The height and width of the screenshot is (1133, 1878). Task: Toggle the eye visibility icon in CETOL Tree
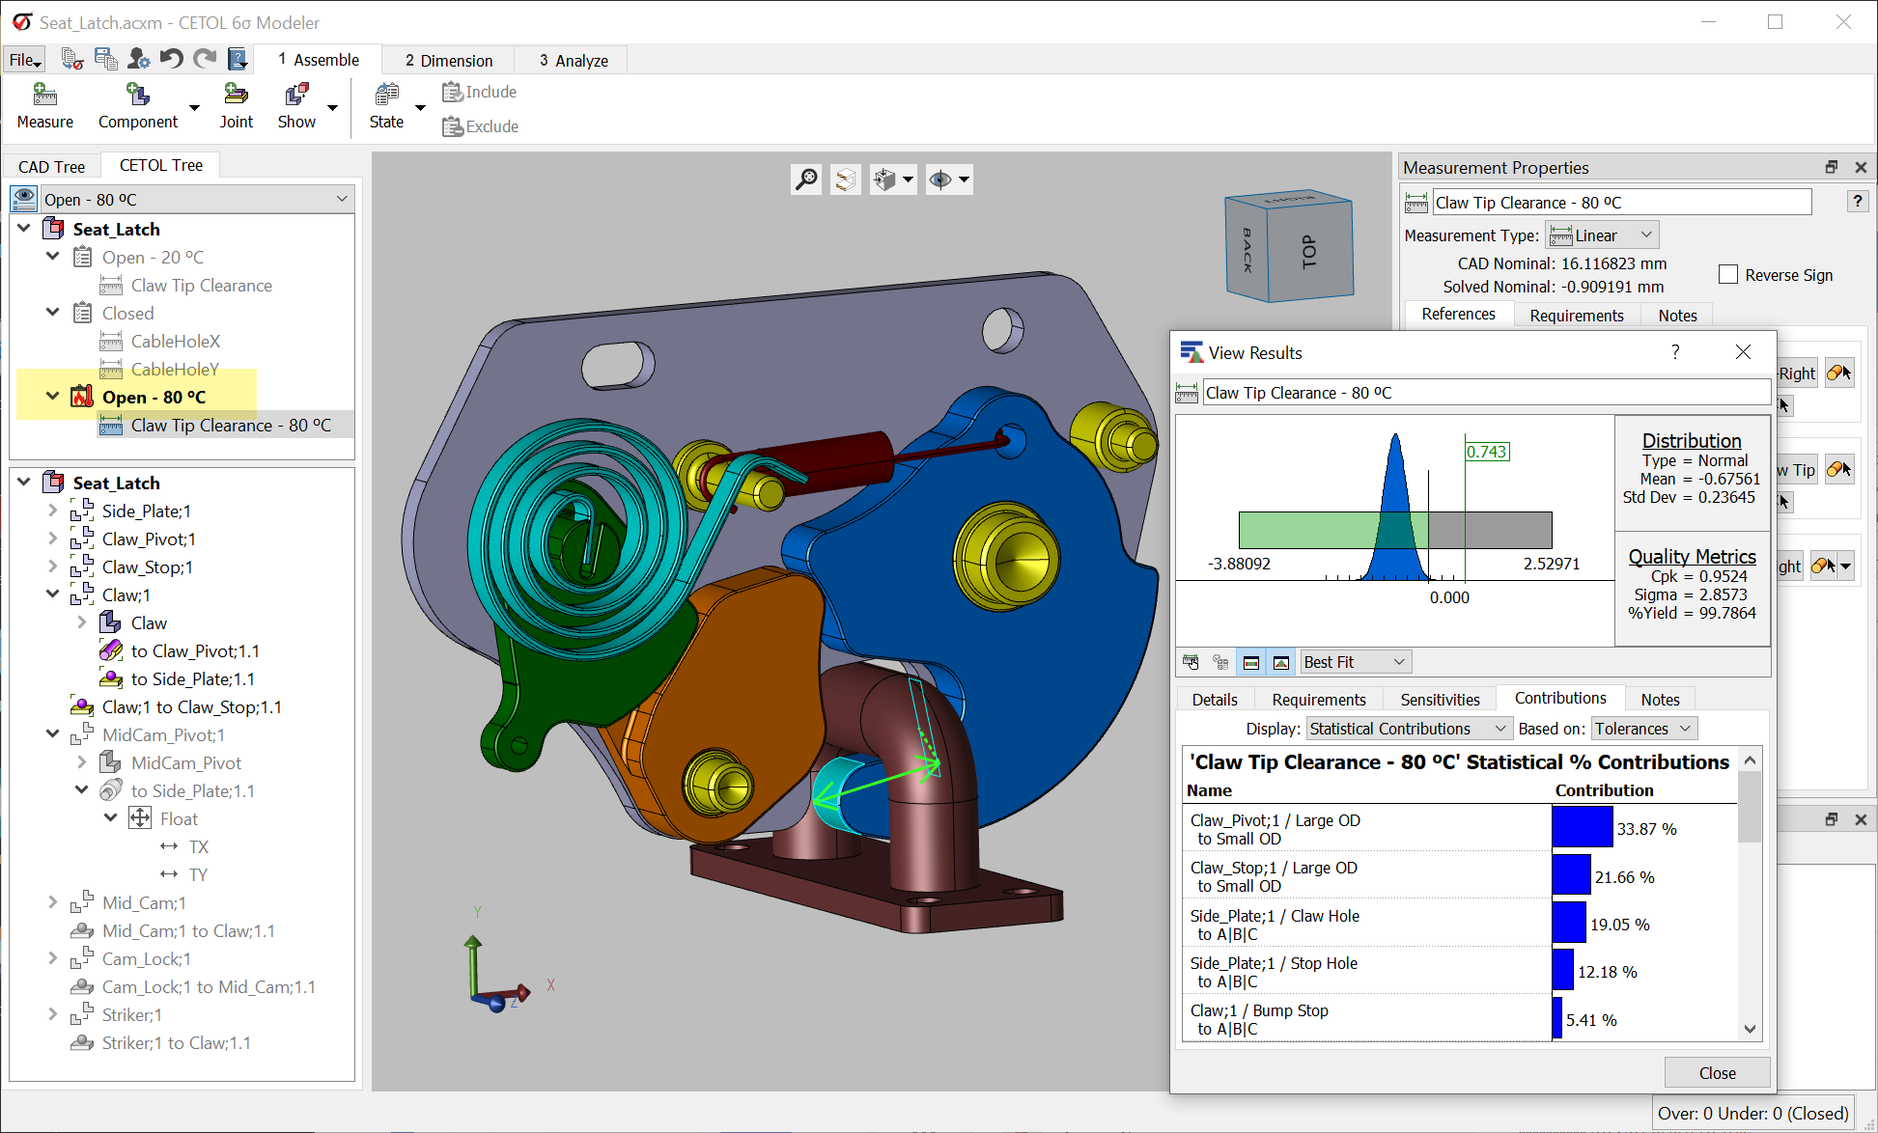click(24, 199)
